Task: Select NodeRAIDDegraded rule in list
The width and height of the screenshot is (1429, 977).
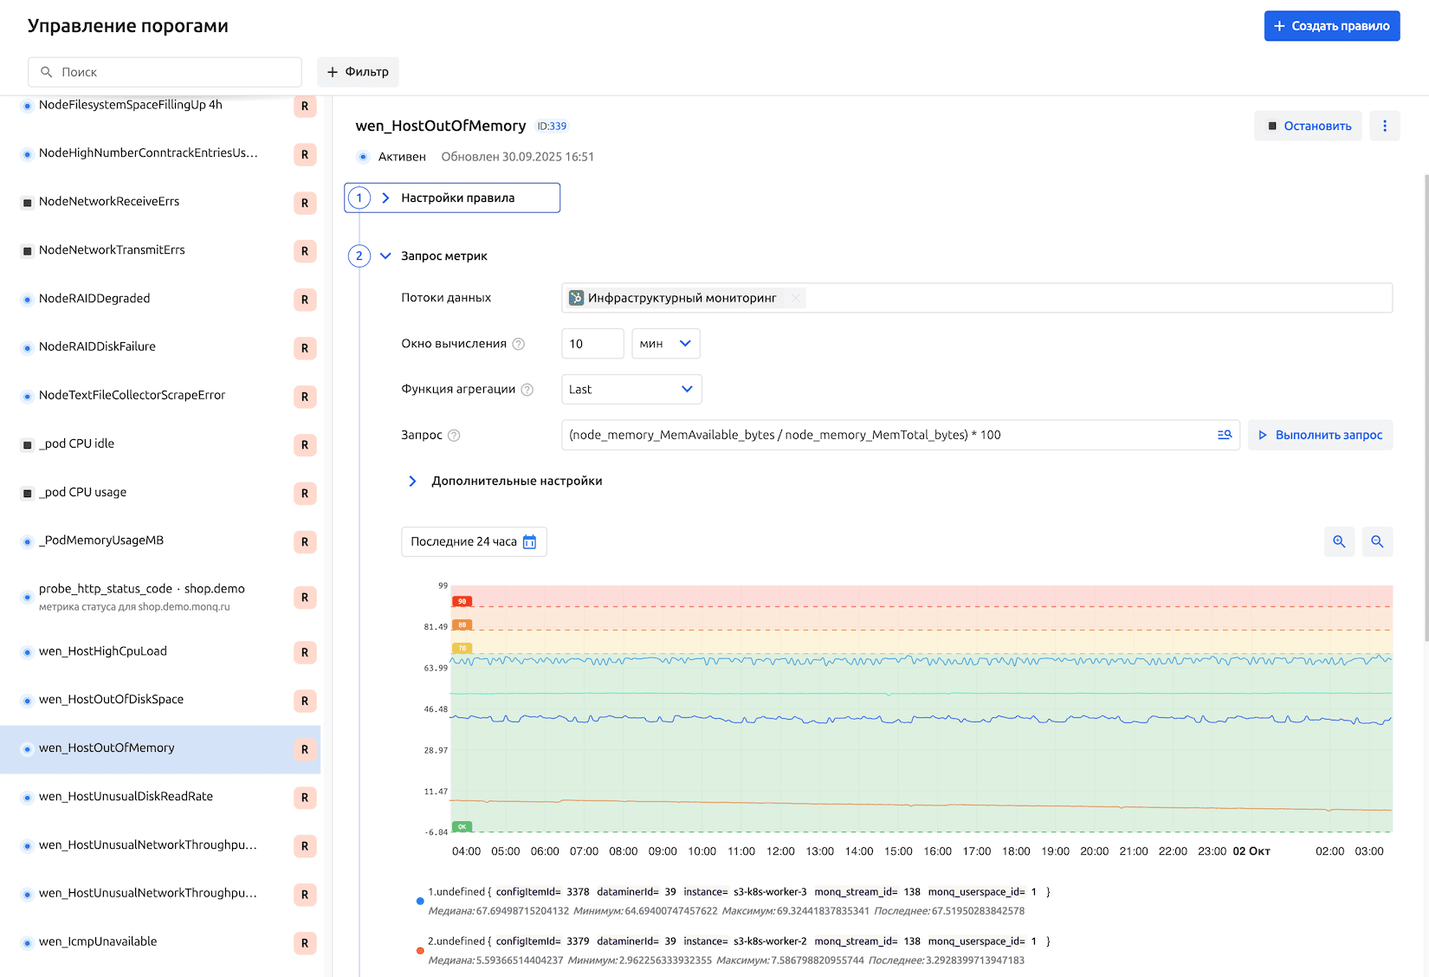Action: pos(94,299)
